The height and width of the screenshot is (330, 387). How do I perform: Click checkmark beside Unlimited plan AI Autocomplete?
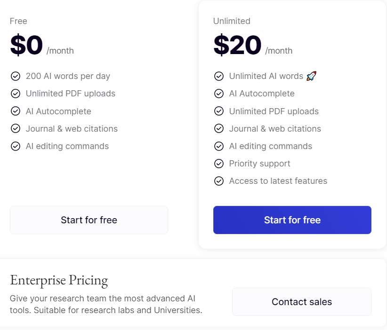(x=219, y=94)
